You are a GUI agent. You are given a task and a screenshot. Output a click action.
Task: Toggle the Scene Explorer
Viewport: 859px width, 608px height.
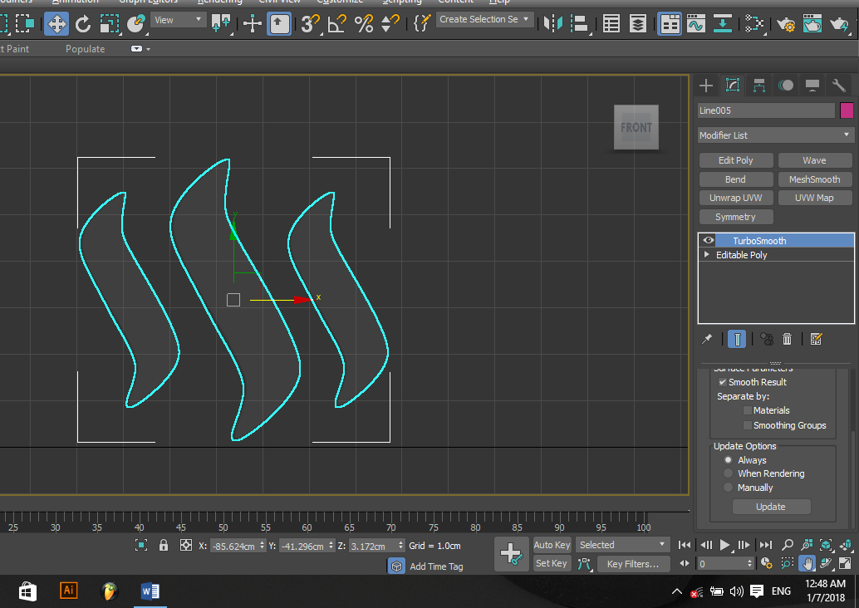tap(611, 23)
